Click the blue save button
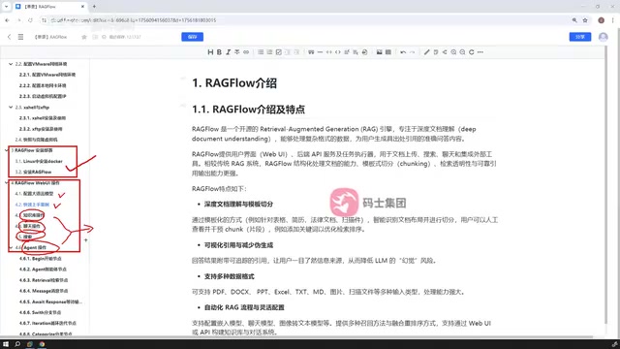 (x=192, y=37)
